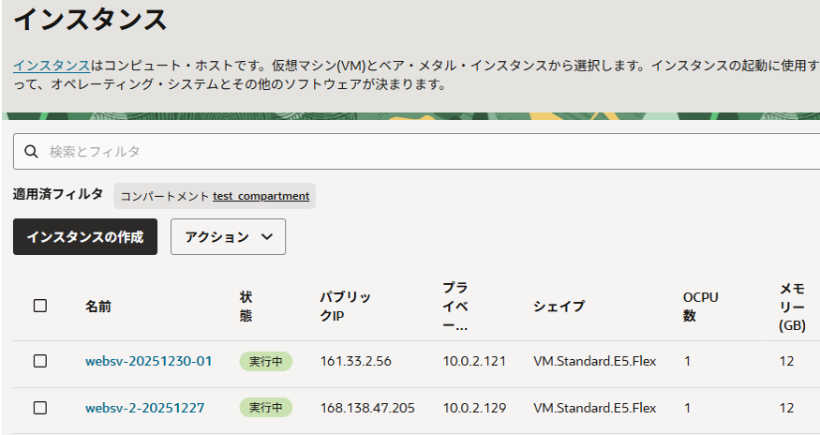The width and height of the screenshot is (820, 435).
Task: Sort by the 状態 column header
Action: click(246, 307)
